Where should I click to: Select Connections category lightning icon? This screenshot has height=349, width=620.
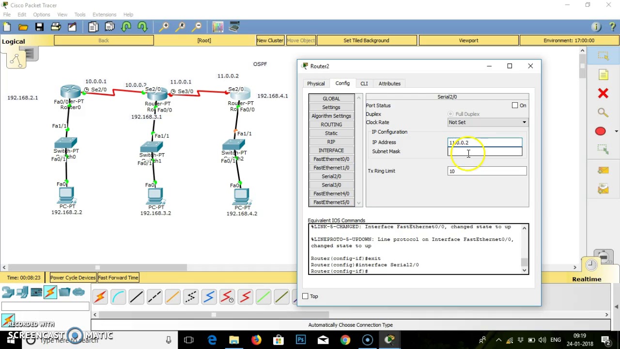click(x=50, y=292)
